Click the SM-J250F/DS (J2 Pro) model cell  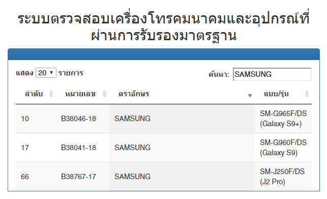click(x=283, y=177)
